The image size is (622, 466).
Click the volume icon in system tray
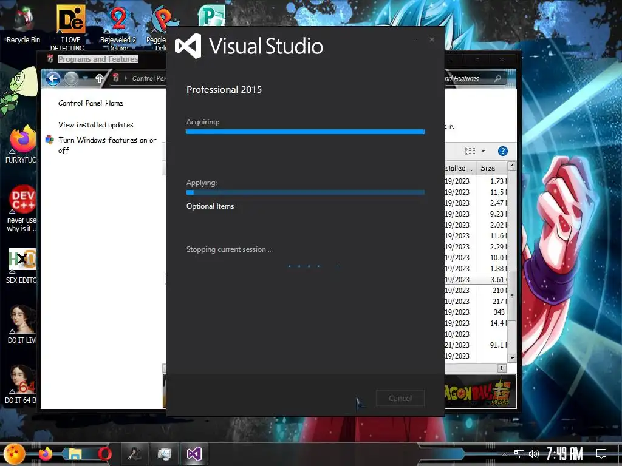[x=534, y=454]
